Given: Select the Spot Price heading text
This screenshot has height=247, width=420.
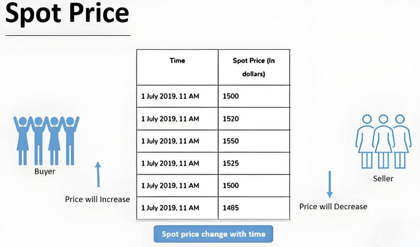Looking at the screenshot, I should pos(67,13).
